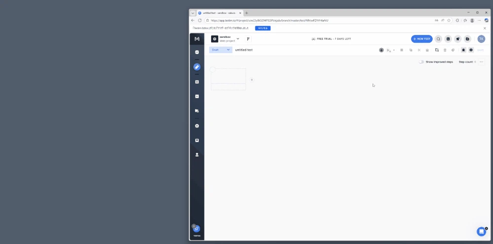Click the play test button in the toolbar

389,50
